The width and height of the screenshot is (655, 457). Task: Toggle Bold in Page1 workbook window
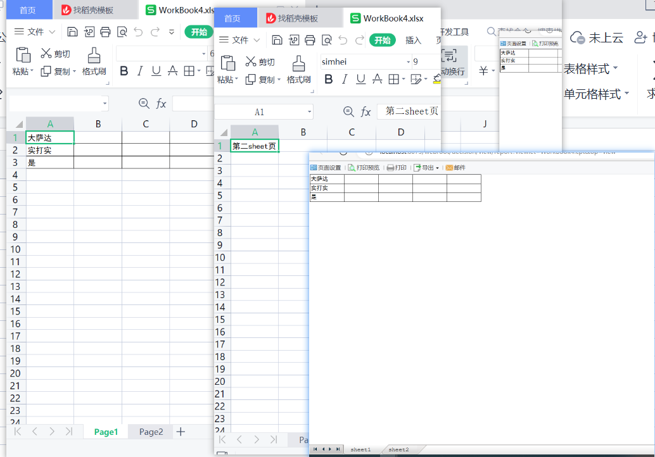coord(124,71)
